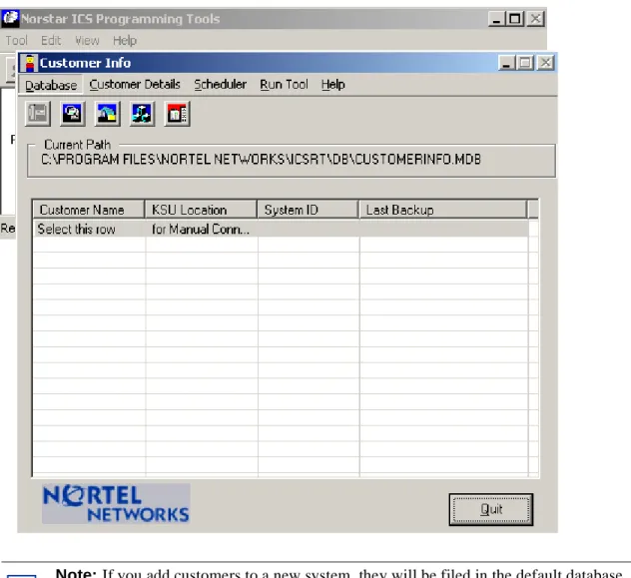The image size is (631, 578).
Task: Open Edit menu in Norstar ICS window
Action: click(x=51, y=41)
